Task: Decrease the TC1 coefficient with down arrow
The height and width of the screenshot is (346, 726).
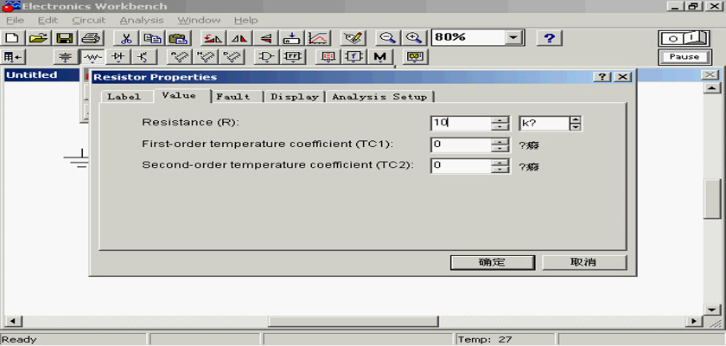Action: [500, 148]
